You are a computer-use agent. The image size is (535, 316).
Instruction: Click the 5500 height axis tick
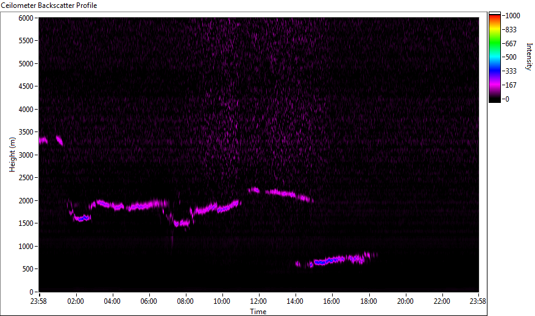[26, 41]
